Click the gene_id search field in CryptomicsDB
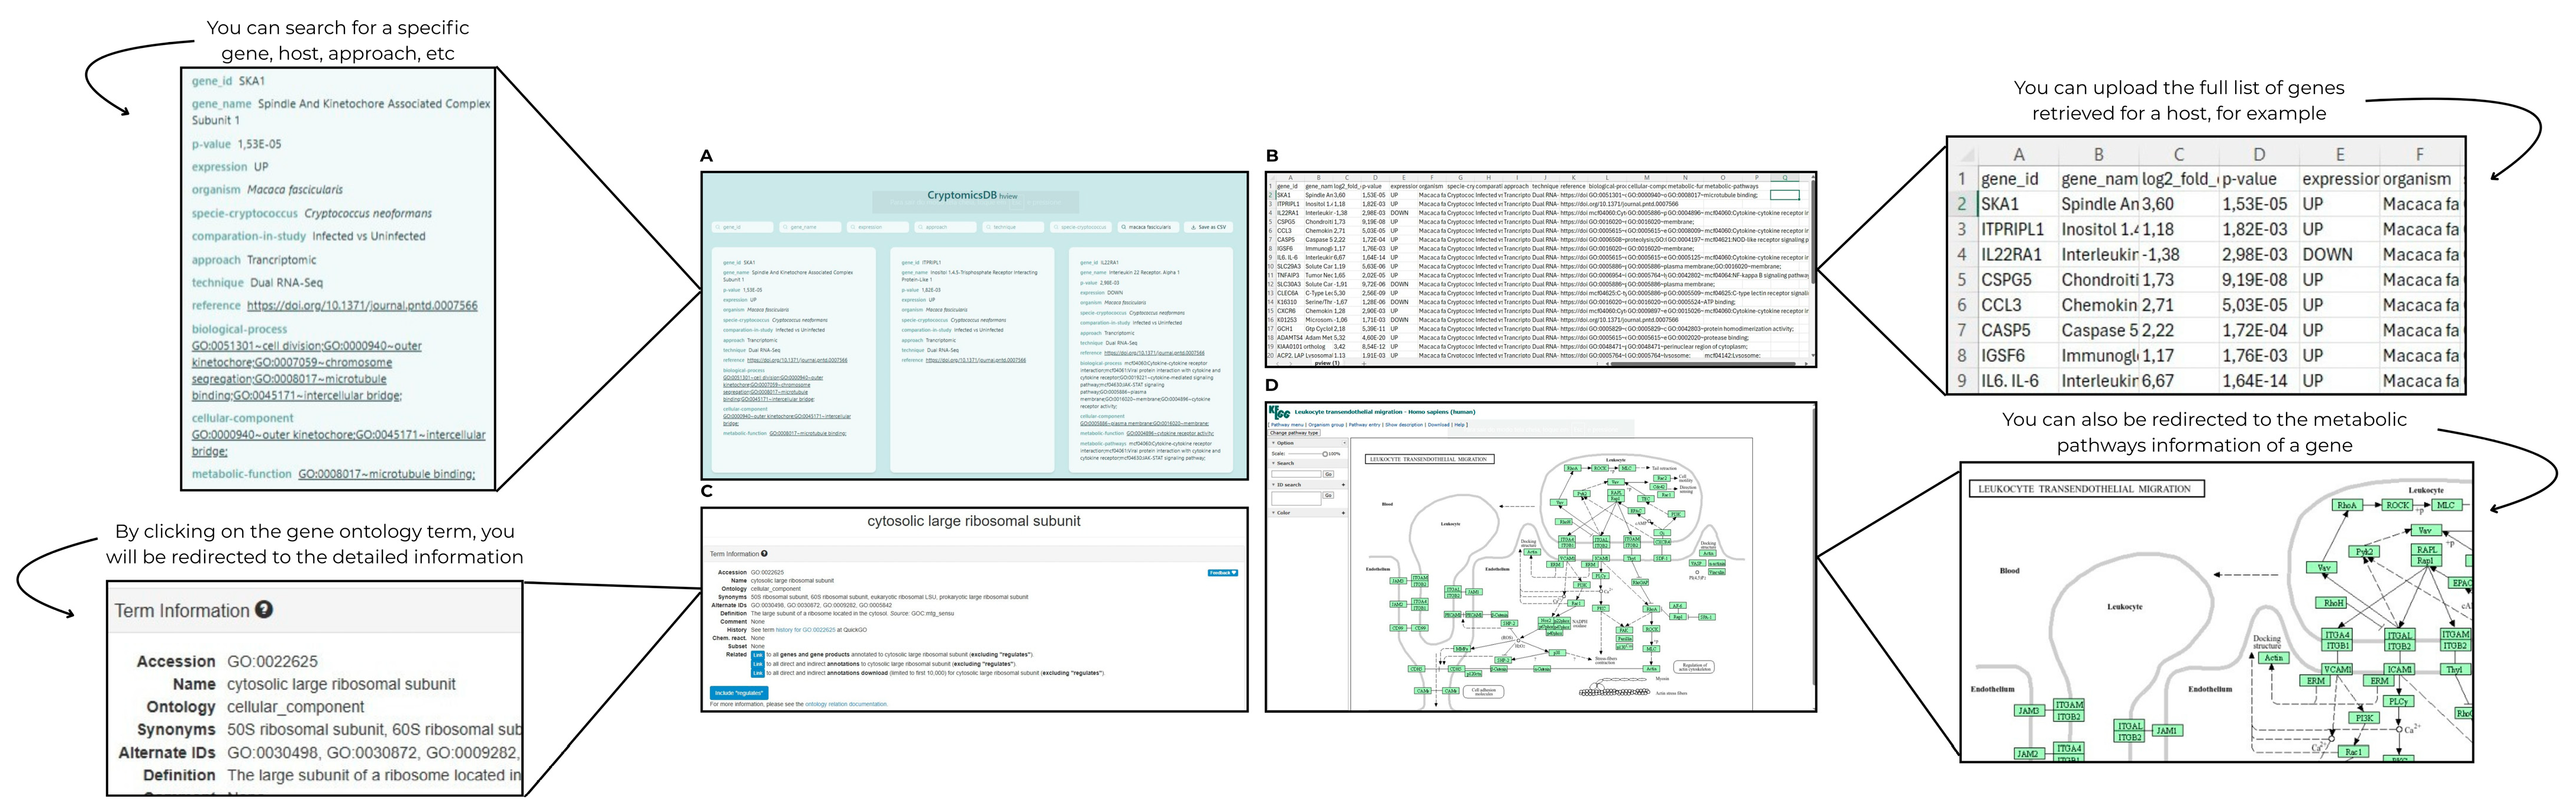2576x811 pixels. coord(743,227)
